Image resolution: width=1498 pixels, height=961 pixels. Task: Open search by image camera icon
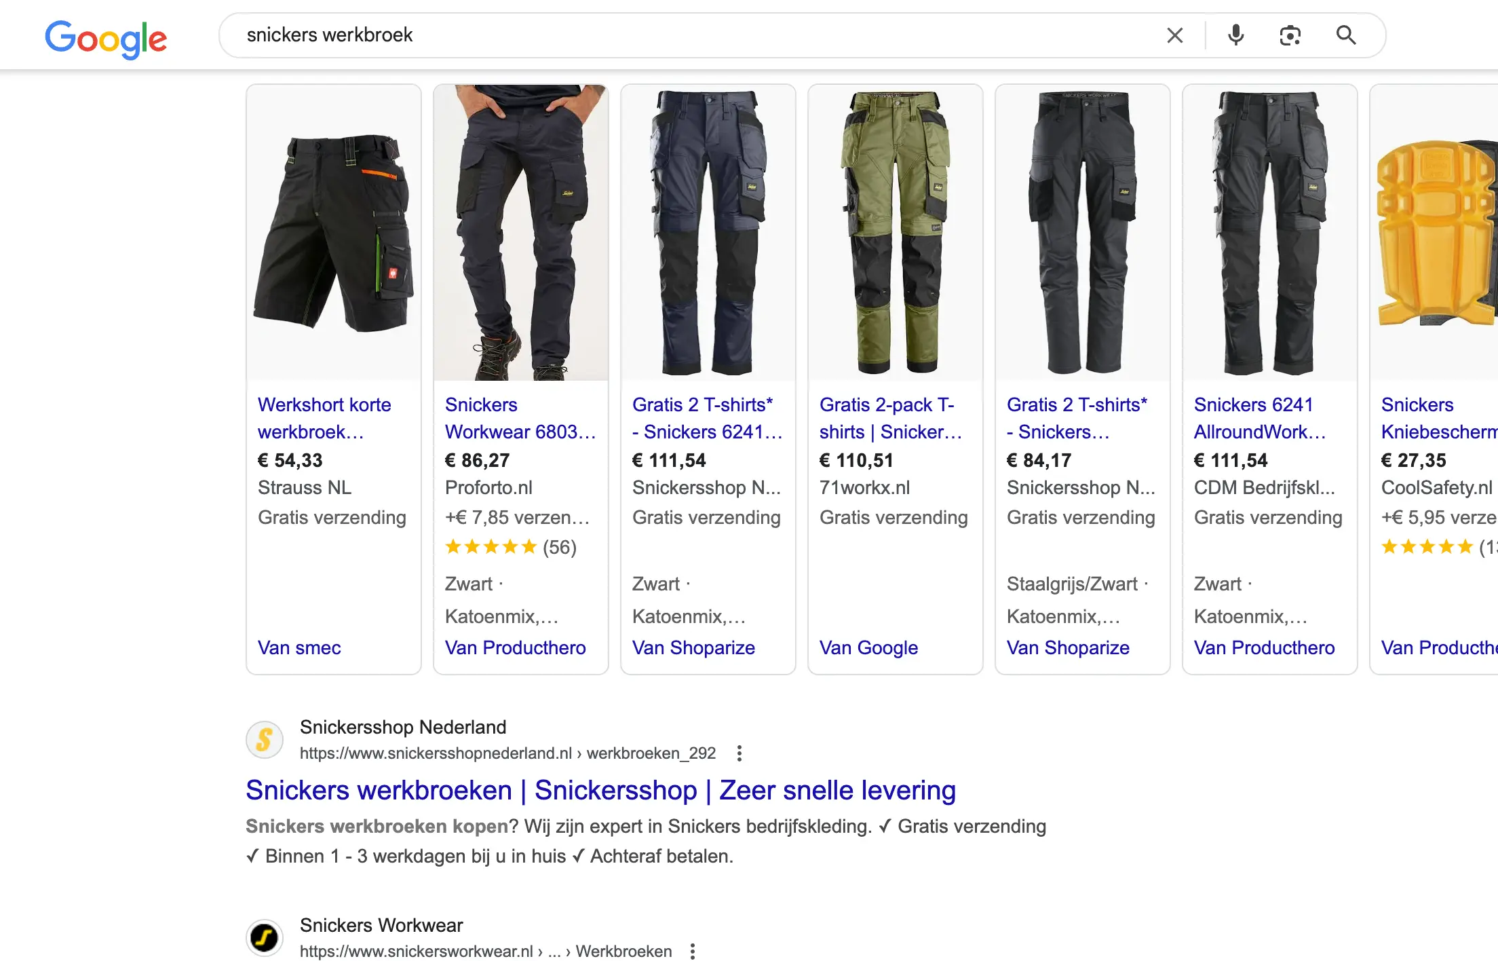(1290, 35)
